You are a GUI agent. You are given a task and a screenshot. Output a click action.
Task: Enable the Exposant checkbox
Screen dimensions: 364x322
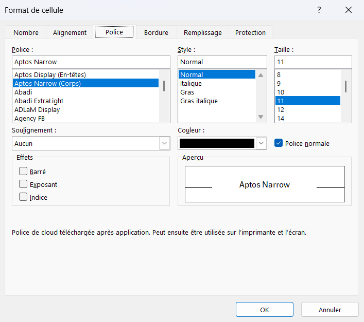point(23,184)
